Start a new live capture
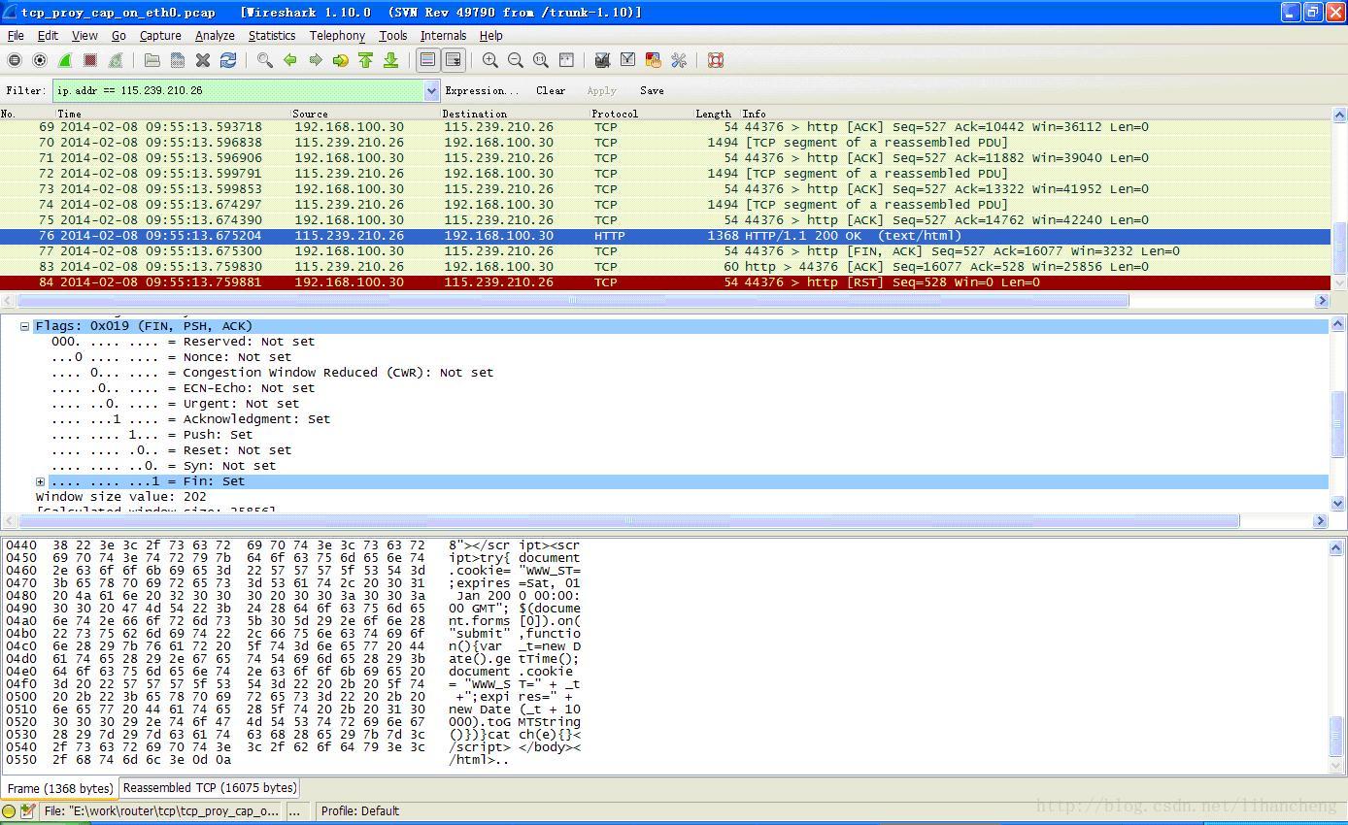Image resolution: width=1348 pixels, height=825 pixels. click(x=65, y=60)
